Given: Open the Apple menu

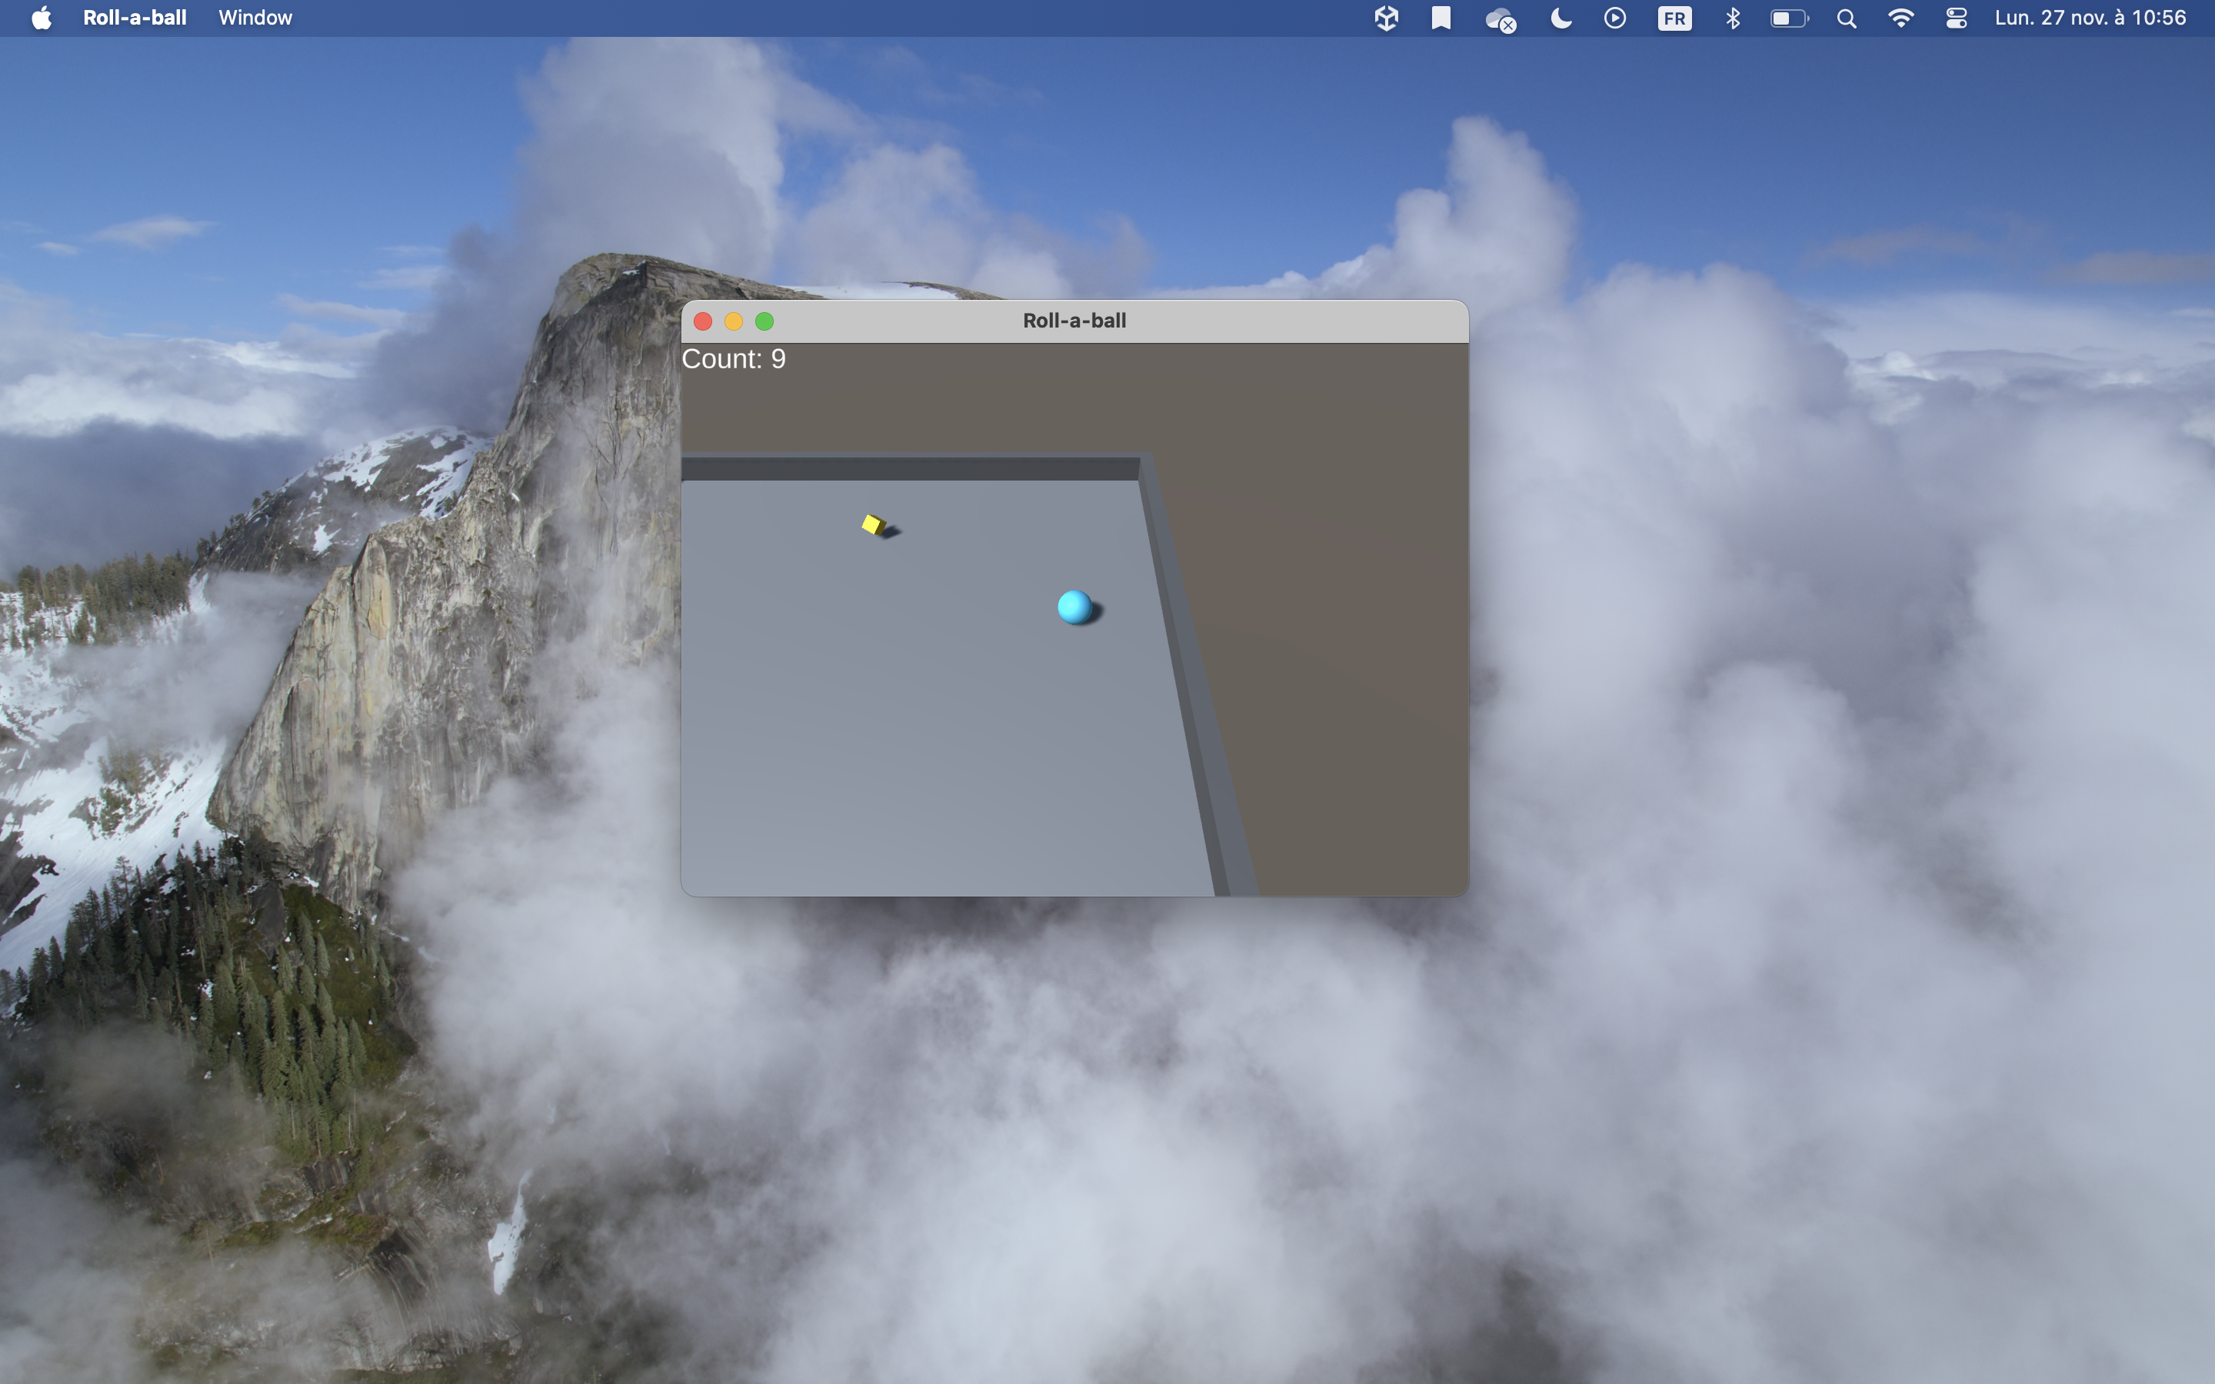Looking at the screenshot, I should point(42,18).
